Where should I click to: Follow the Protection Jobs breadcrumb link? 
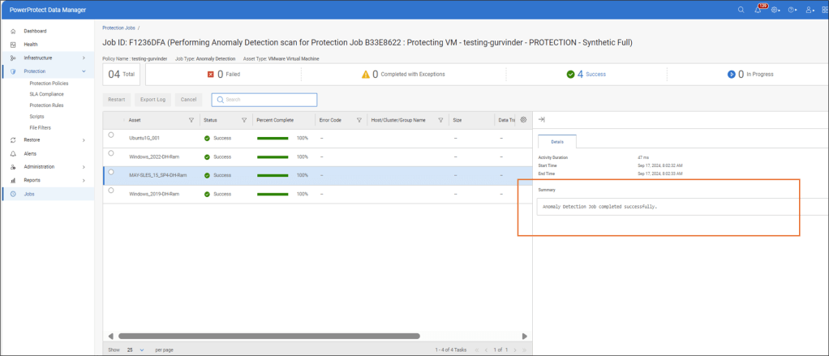(x=118, y=28)
